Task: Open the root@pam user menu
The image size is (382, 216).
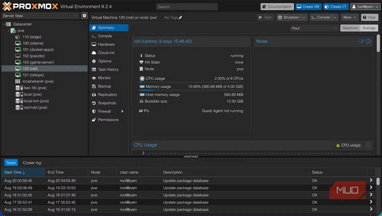Action: coord(365,7)
